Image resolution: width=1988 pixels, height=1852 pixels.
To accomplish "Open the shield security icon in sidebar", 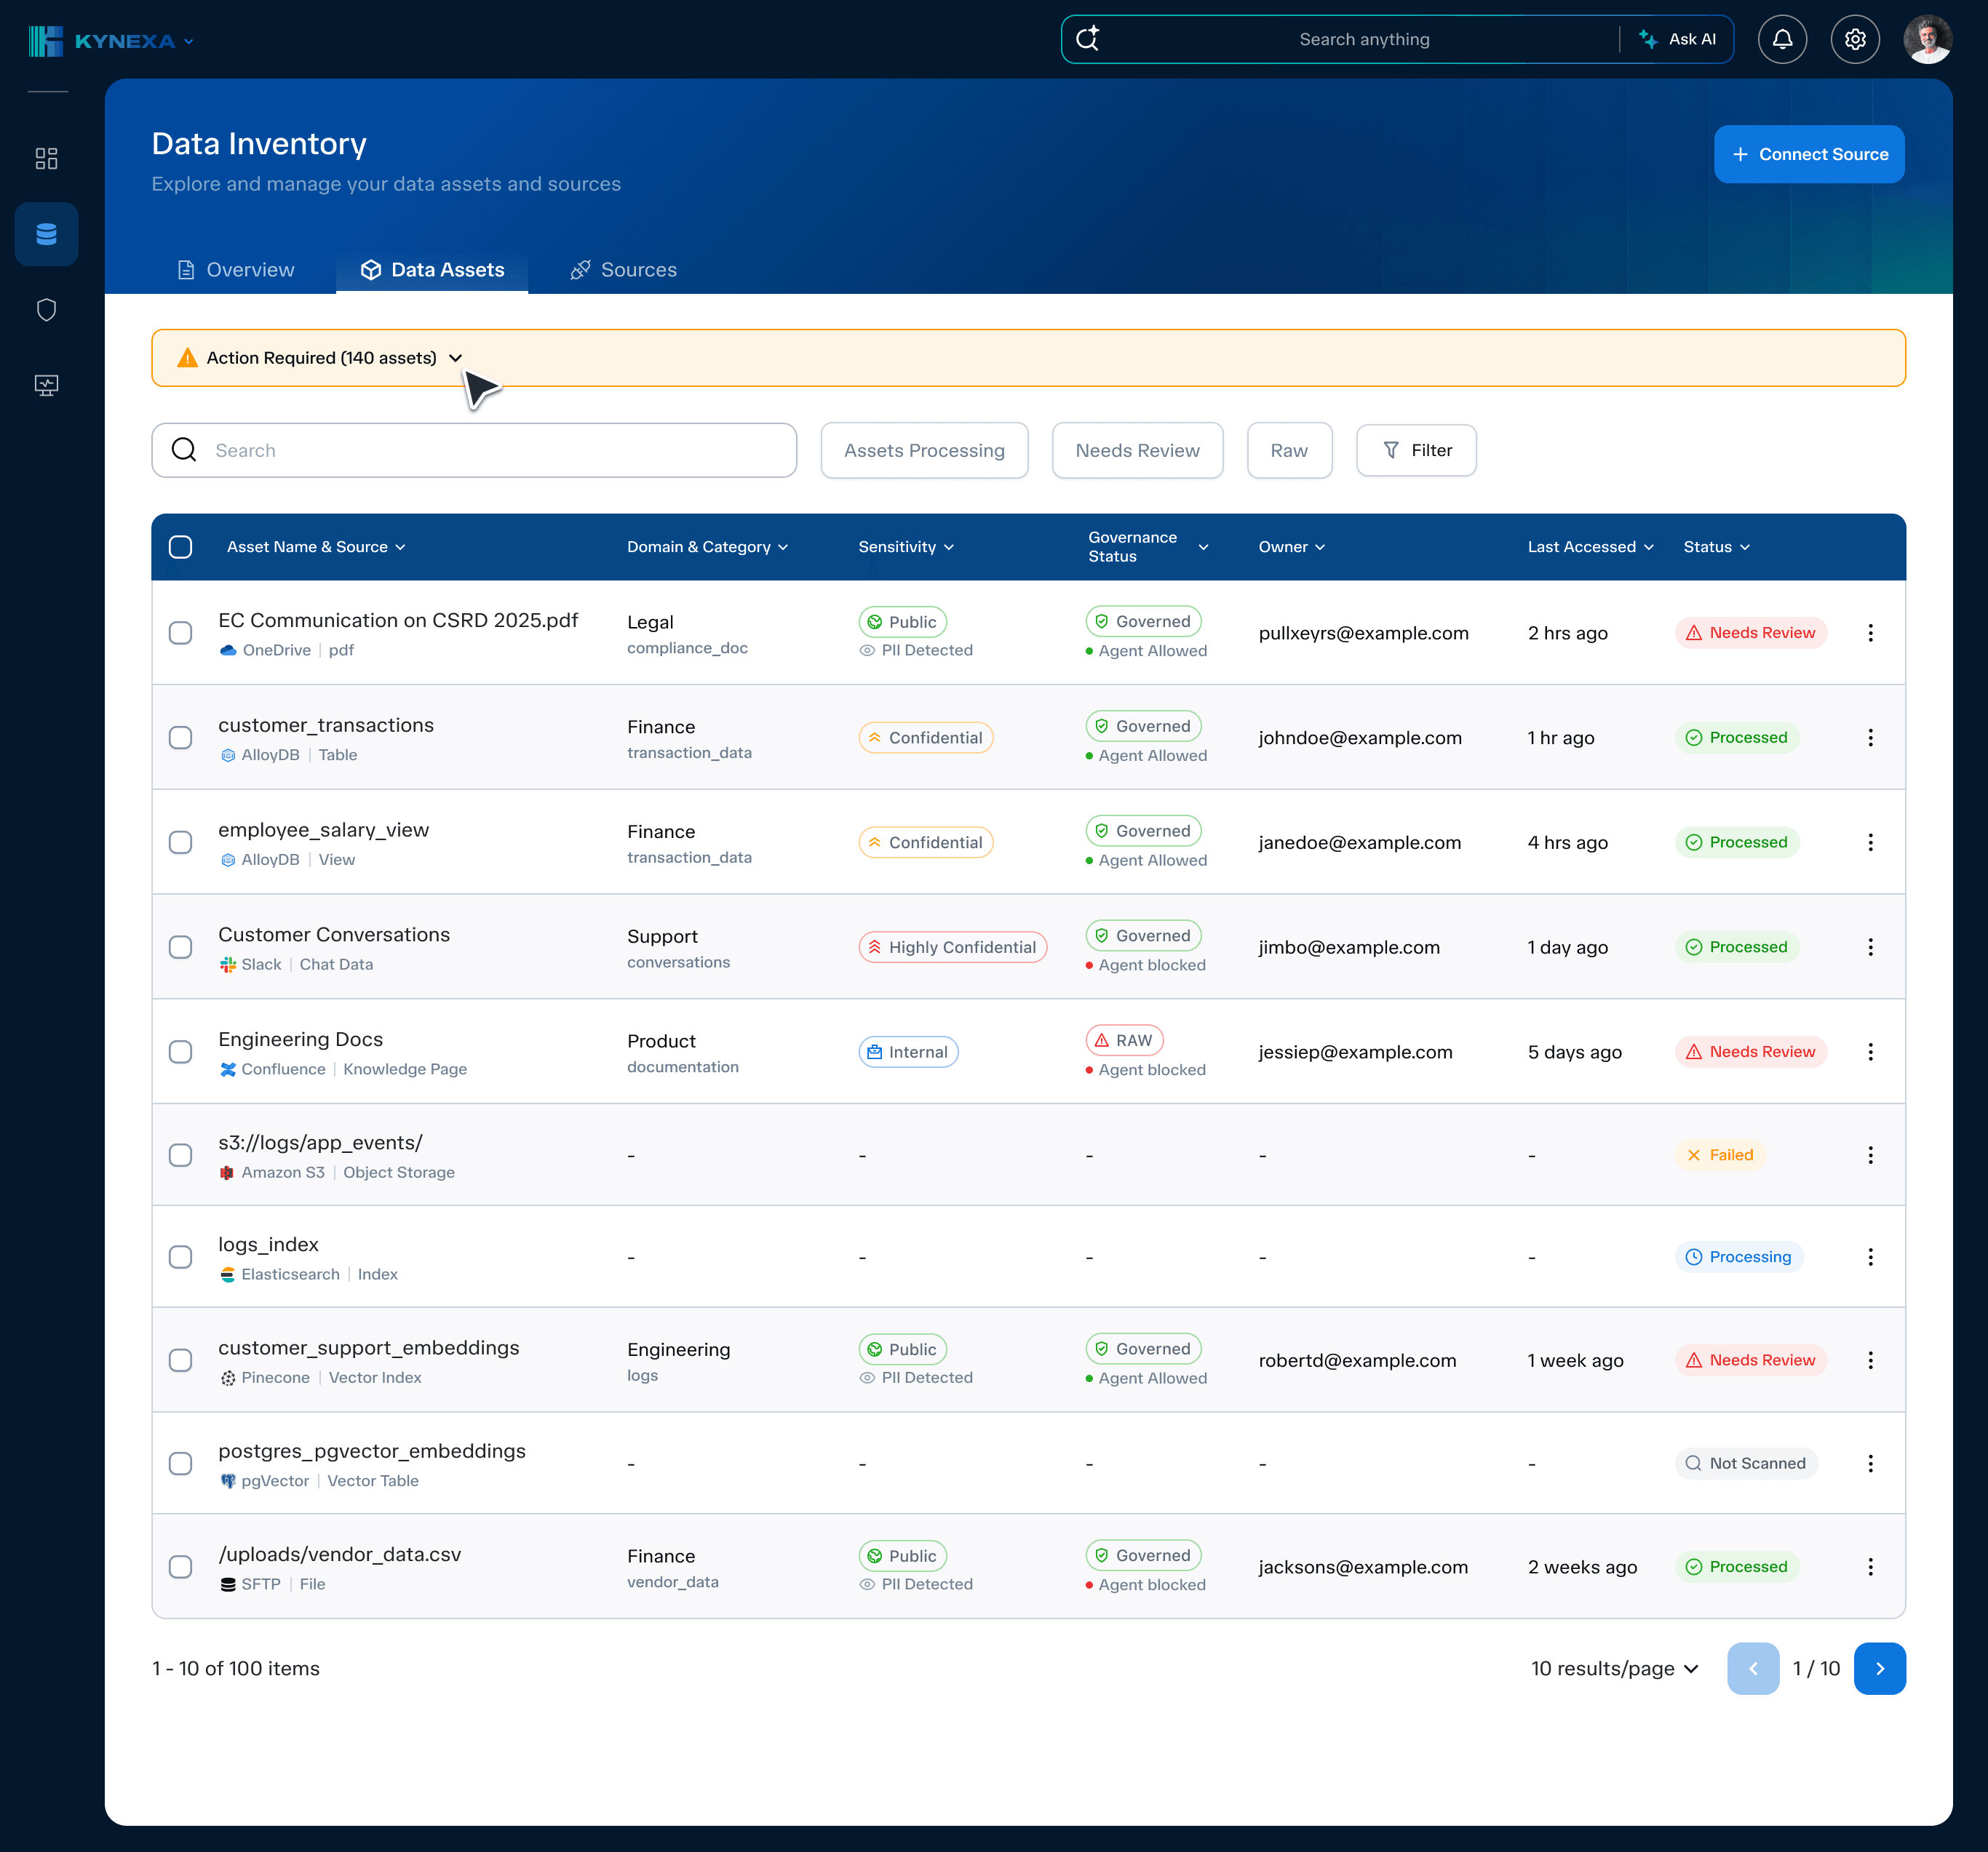I will point(46,310).
